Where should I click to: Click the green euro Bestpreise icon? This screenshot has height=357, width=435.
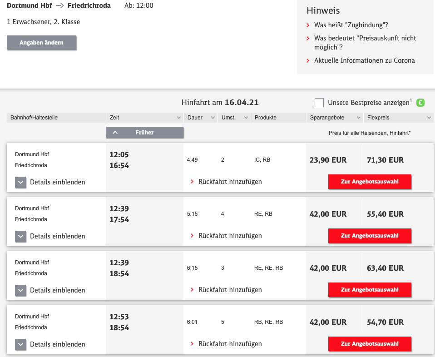(420, 103)
